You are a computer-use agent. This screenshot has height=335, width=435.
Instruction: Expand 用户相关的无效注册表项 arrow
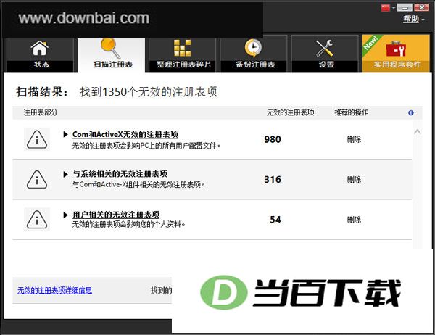tap(65, 215)
